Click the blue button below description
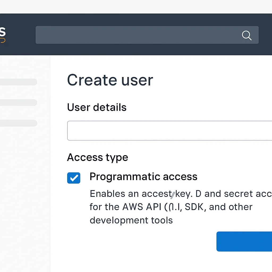272x272 pixels. [x=244, y=241]
